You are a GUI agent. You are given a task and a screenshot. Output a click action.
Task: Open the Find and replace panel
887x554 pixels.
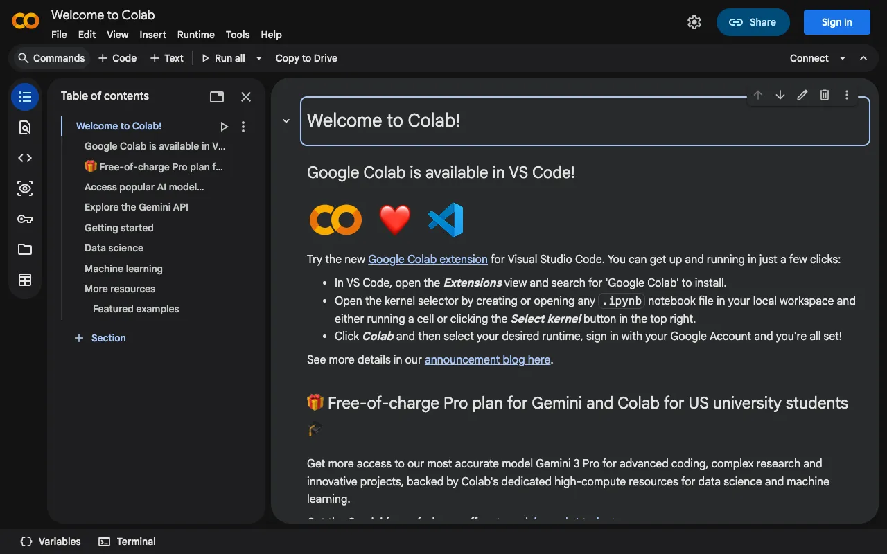pos(25,127)
